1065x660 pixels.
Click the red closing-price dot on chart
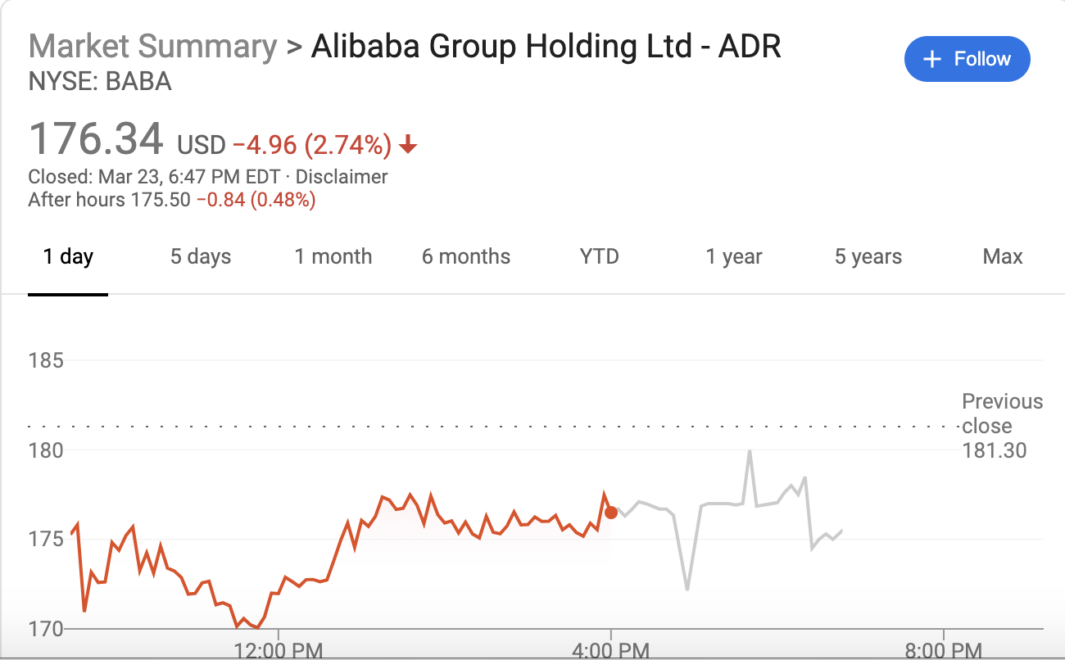tap(610, 513)
